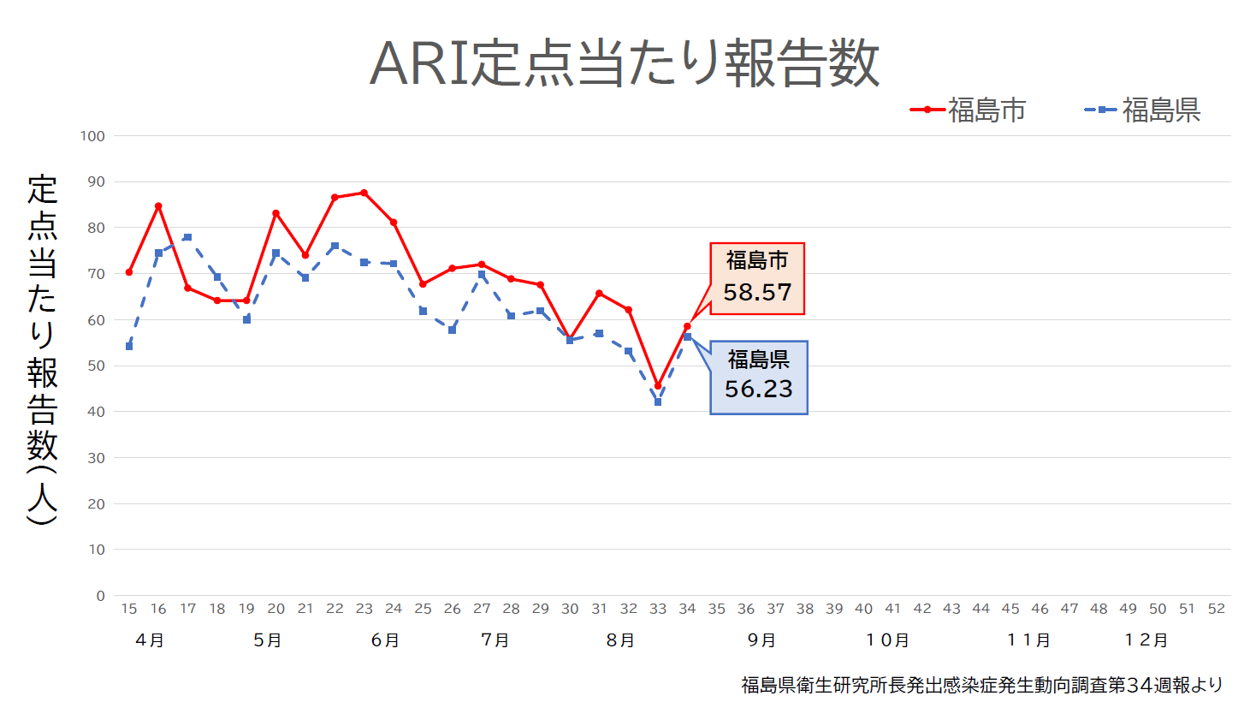Click the y-axis value 50
This screenshot has width=1250, height=702.
point(96,366)
